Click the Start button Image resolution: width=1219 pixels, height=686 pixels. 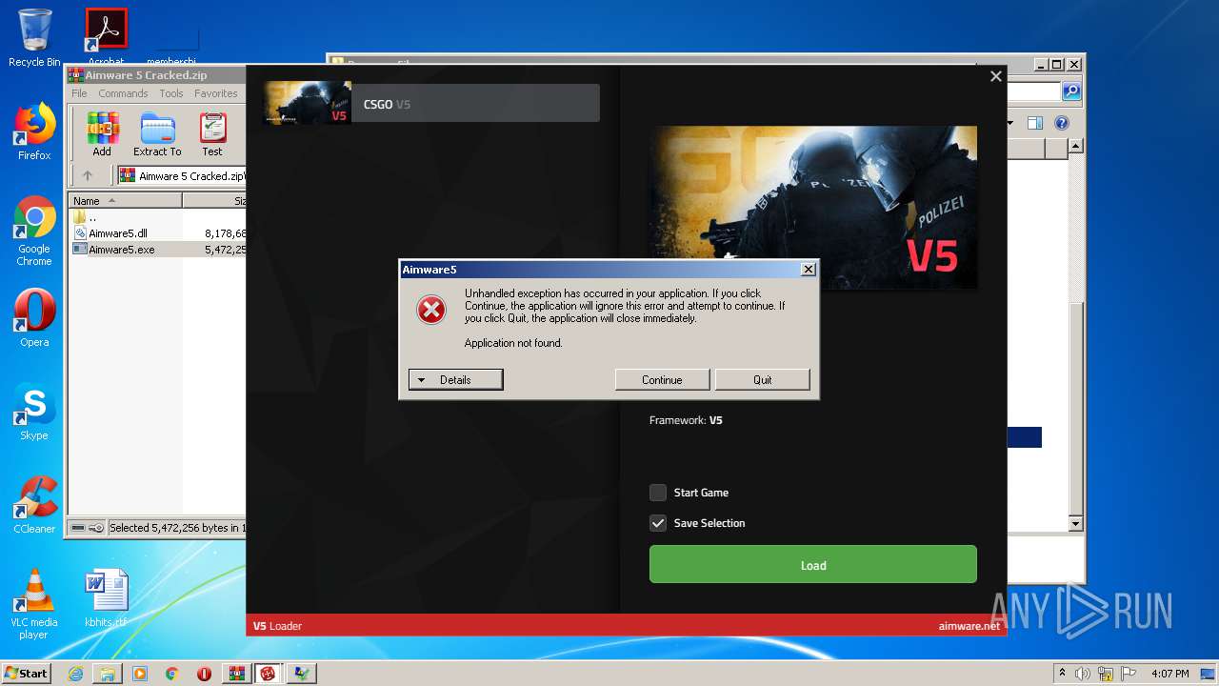[26, 673]
